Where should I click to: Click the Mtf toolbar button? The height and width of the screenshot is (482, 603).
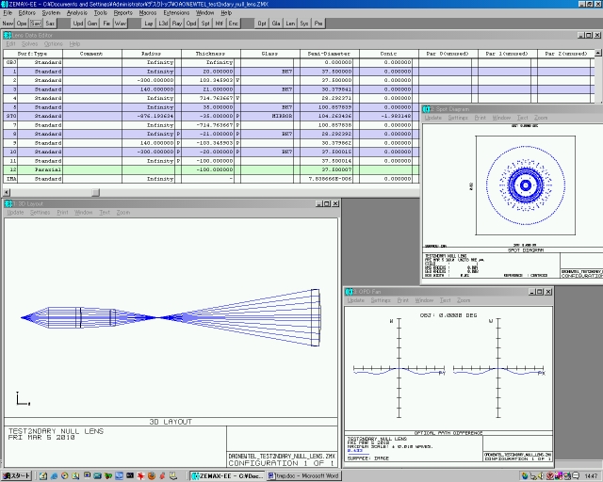(x=220, y=24)
